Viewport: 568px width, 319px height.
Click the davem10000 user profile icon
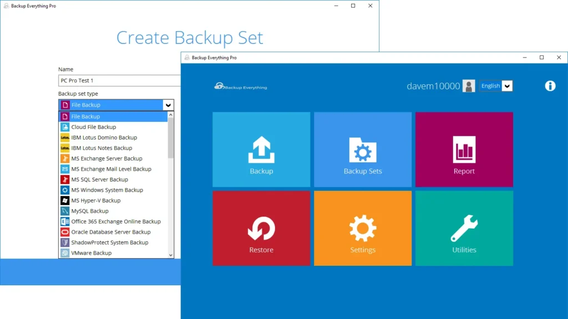pos(469,86)
